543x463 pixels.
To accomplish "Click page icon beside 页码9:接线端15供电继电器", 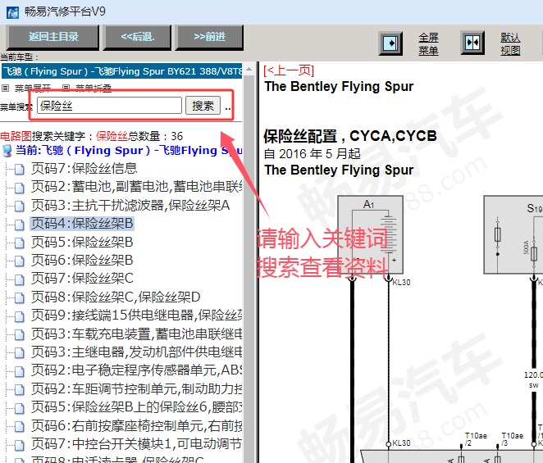I will click(20, 316).
